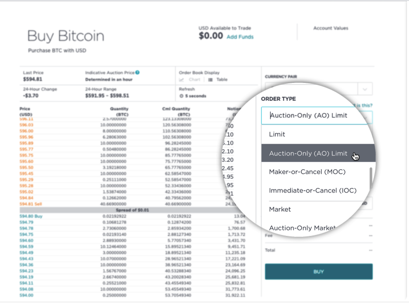Select the 594.36 buy price
The image size is (409, 303).
[x=26, y=265]
